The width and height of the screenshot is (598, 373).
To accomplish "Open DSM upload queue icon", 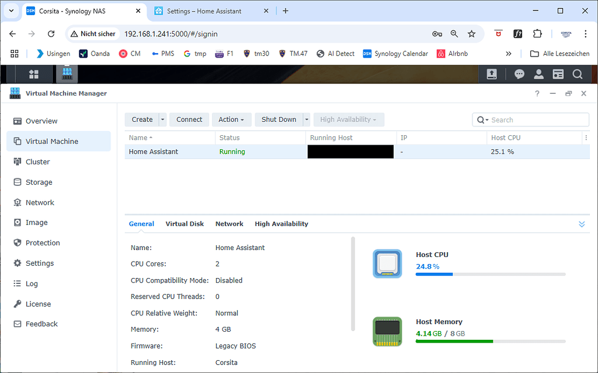I will [x=492, y=74].
